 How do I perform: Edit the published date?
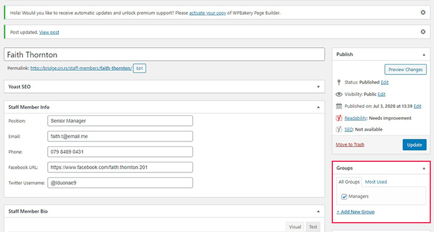click(x=417, y=106)
